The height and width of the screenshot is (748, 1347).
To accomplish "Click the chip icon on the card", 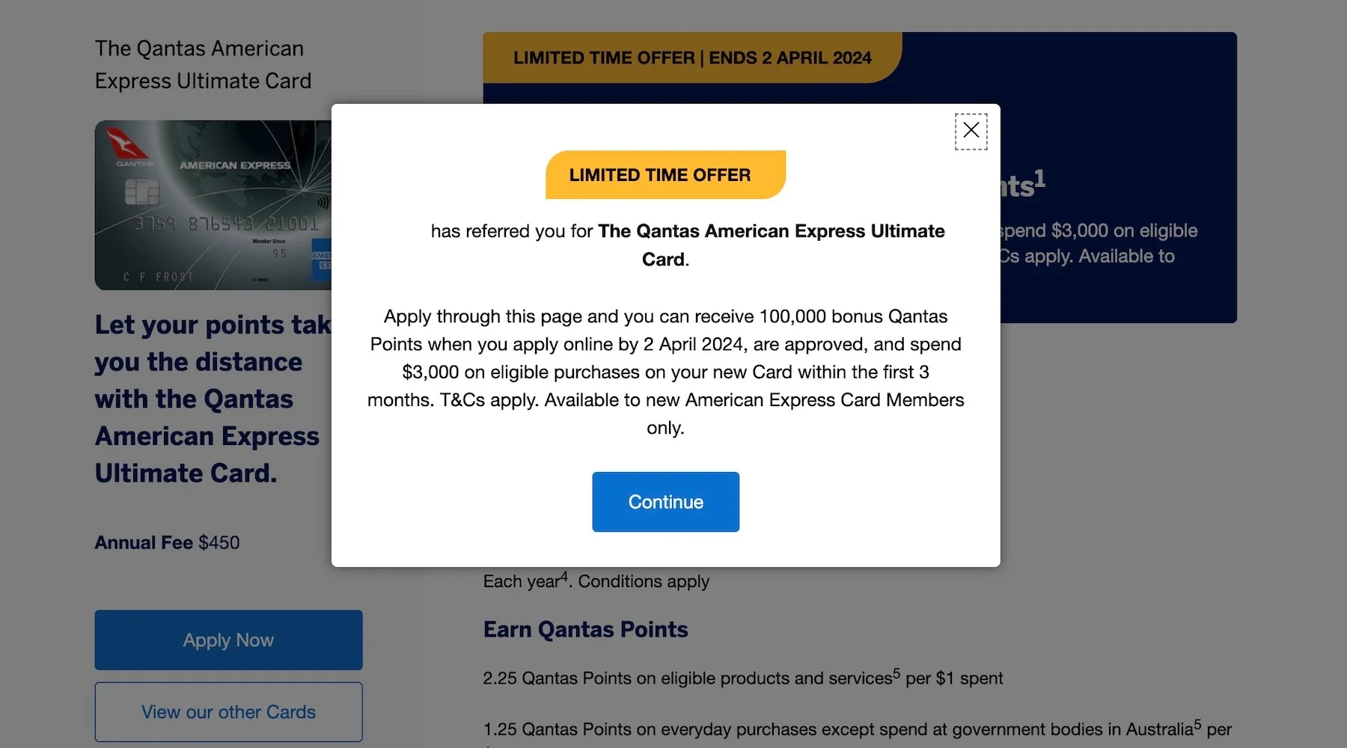I will click(141, 192).
